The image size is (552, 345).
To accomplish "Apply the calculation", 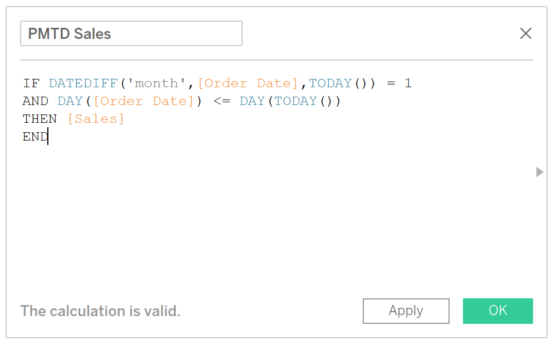I will (x=406, y=311).
